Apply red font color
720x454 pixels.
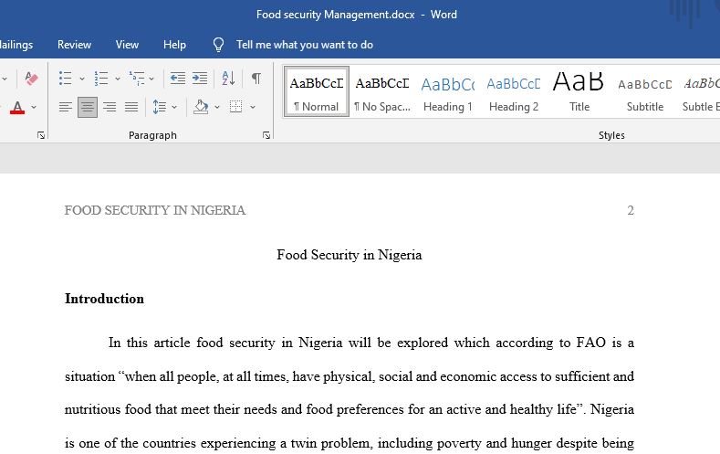coord(17,108)
